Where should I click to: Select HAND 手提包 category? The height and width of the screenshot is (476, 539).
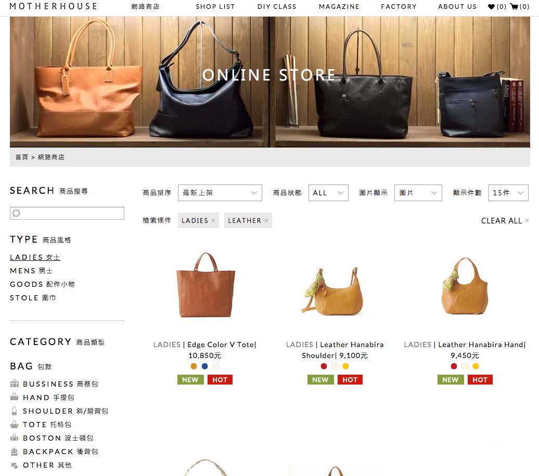click(48, 398)
